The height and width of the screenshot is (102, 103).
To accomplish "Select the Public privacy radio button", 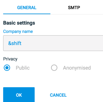I will click(7, 68).
